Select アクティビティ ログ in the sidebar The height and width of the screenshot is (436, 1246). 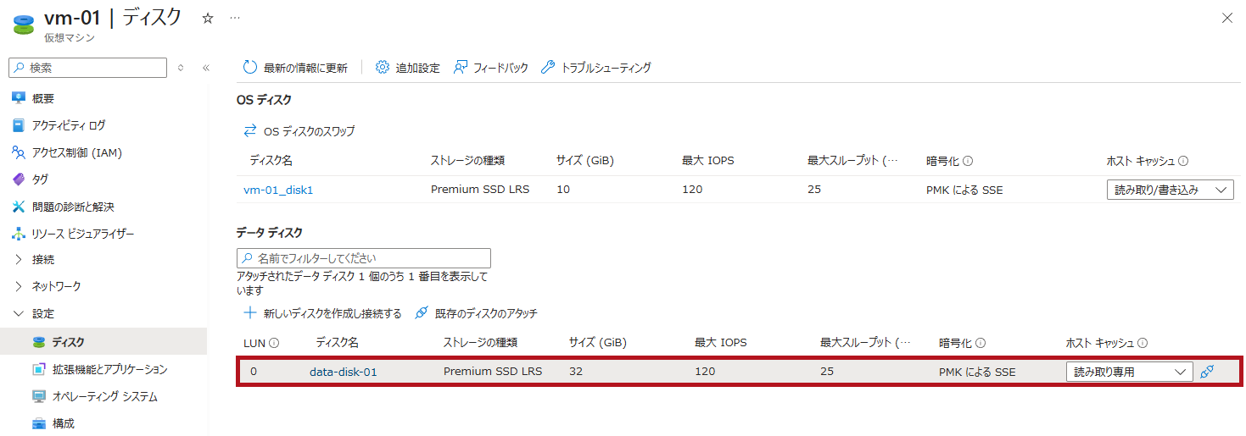click(68, 125)
